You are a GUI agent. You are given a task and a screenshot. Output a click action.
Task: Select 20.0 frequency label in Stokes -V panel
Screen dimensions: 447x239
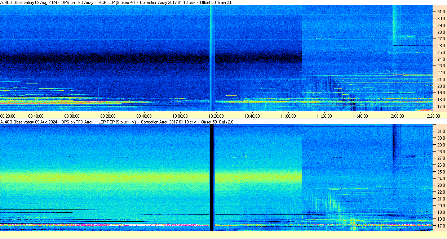point(441,86)
